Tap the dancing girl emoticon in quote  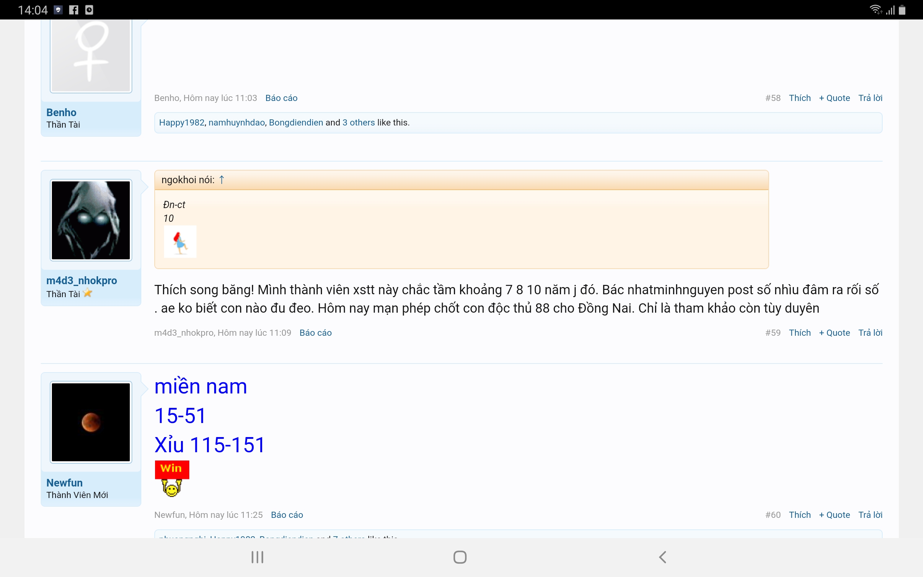coord(180,242)
